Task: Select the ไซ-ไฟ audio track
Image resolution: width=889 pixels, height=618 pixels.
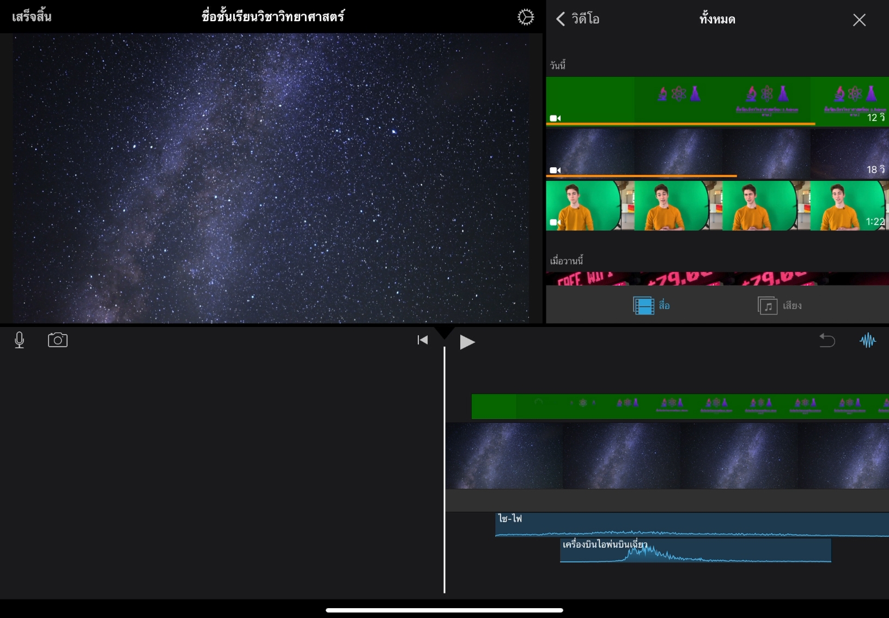Action: (691, 524)
